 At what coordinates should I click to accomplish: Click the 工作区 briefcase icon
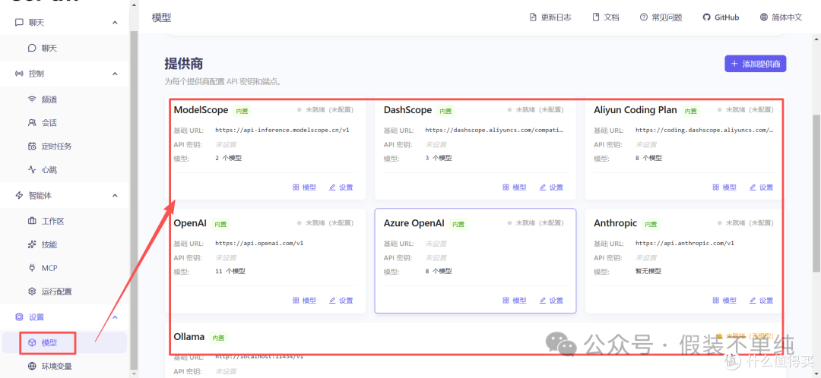coord(31,221)
